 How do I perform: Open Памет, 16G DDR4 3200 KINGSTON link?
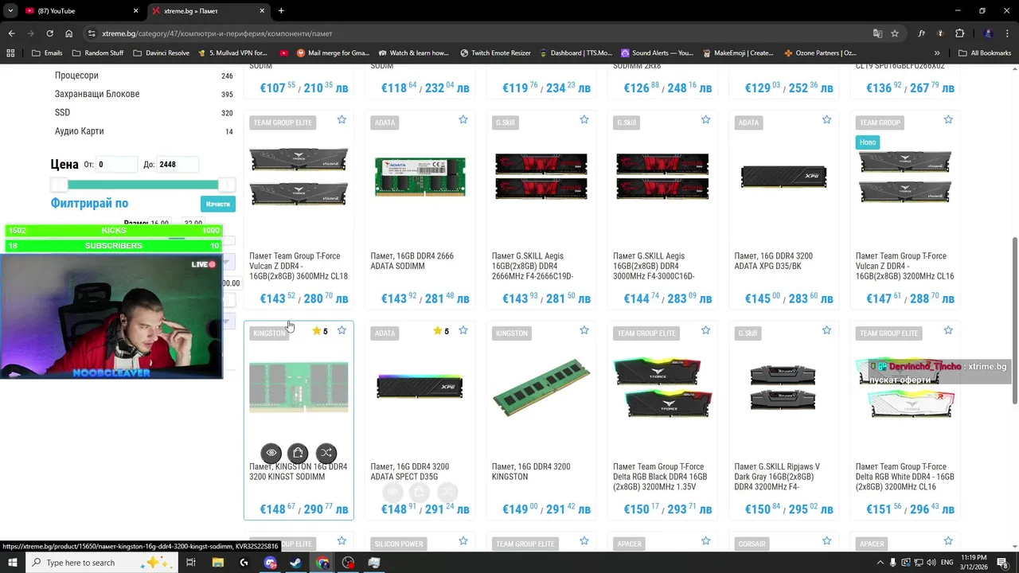[531, 472]
